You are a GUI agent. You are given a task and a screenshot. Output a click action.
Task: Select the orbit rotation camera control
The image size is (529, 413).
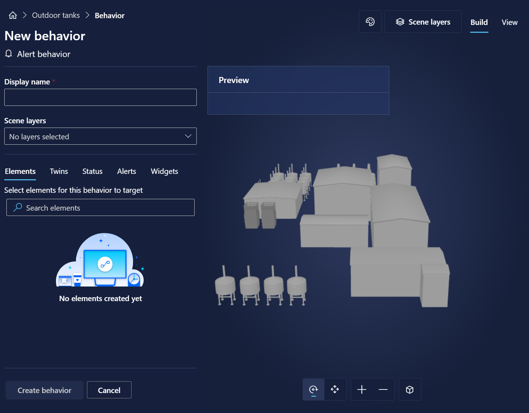pos(313,389)
